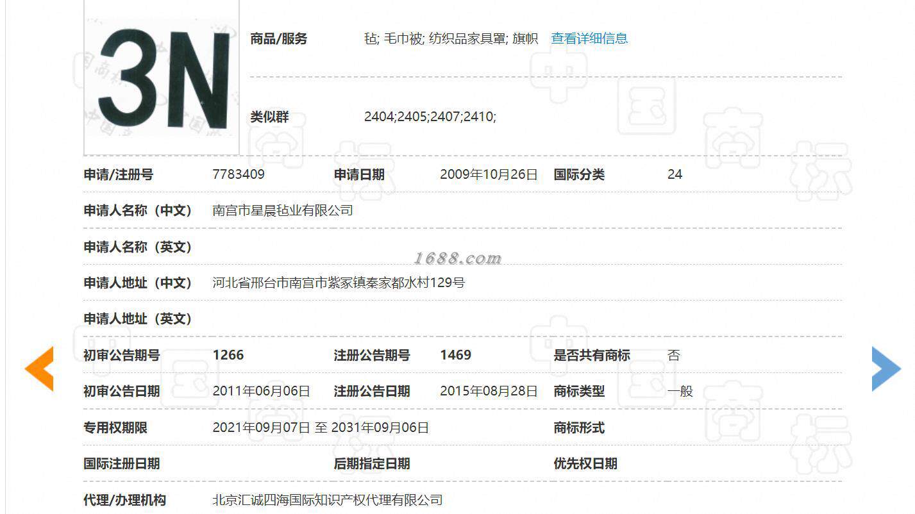Select the registration number 7783409
Image resolution: width=915 pixels, height=514 pixels.
(x=239, y=174)
